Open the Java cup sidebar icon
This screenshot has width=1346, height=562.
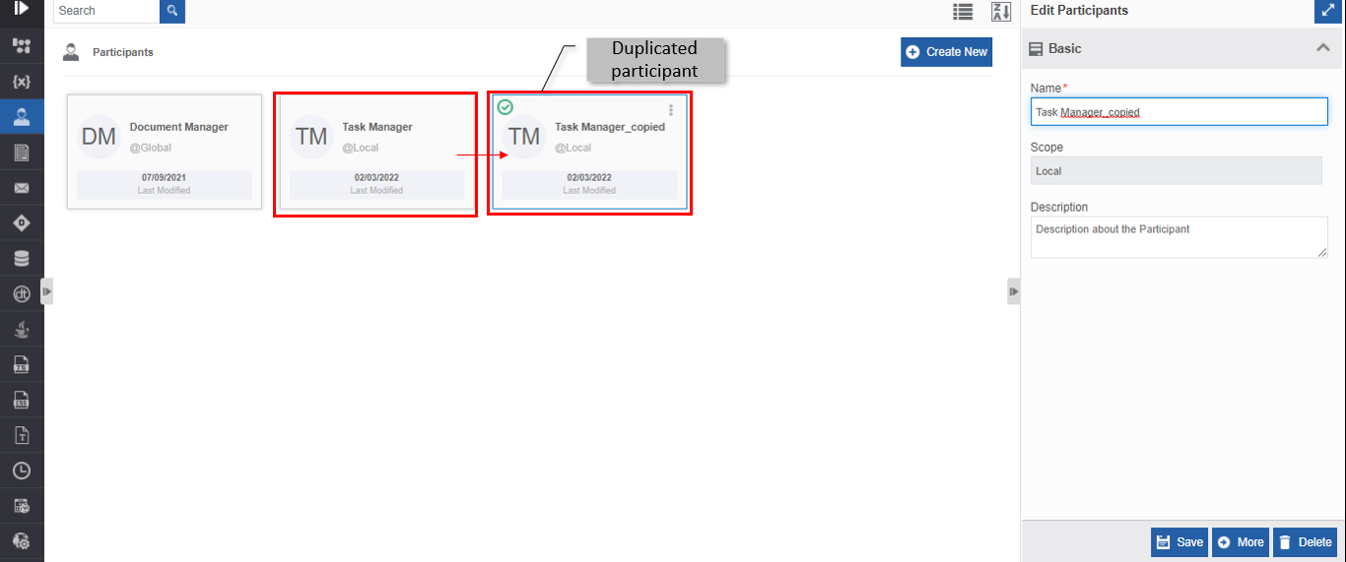tap(22, 330)
